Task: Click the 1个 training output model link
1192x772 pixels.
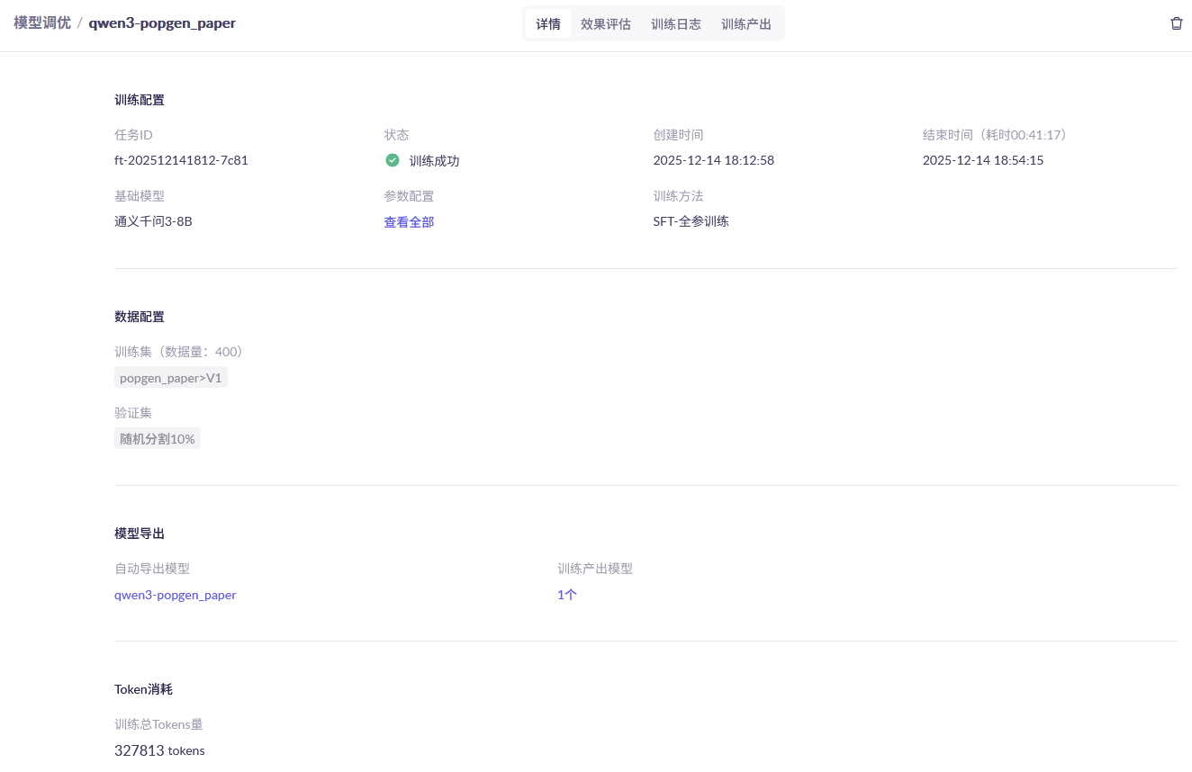Action: tap(566, 595)
